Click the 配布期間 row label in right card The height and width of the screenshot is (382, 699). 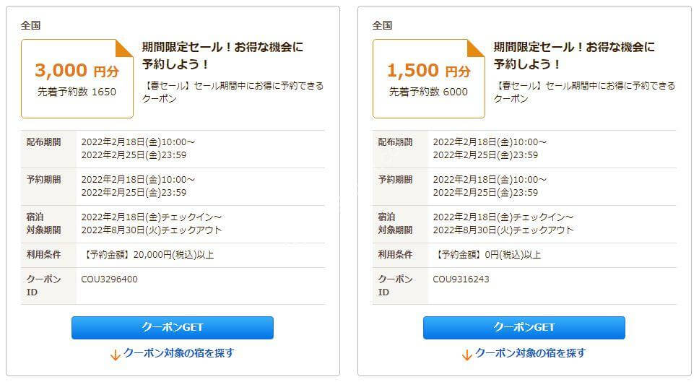point(395,142)
